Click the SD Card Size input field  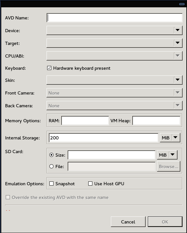coord(111,155)
